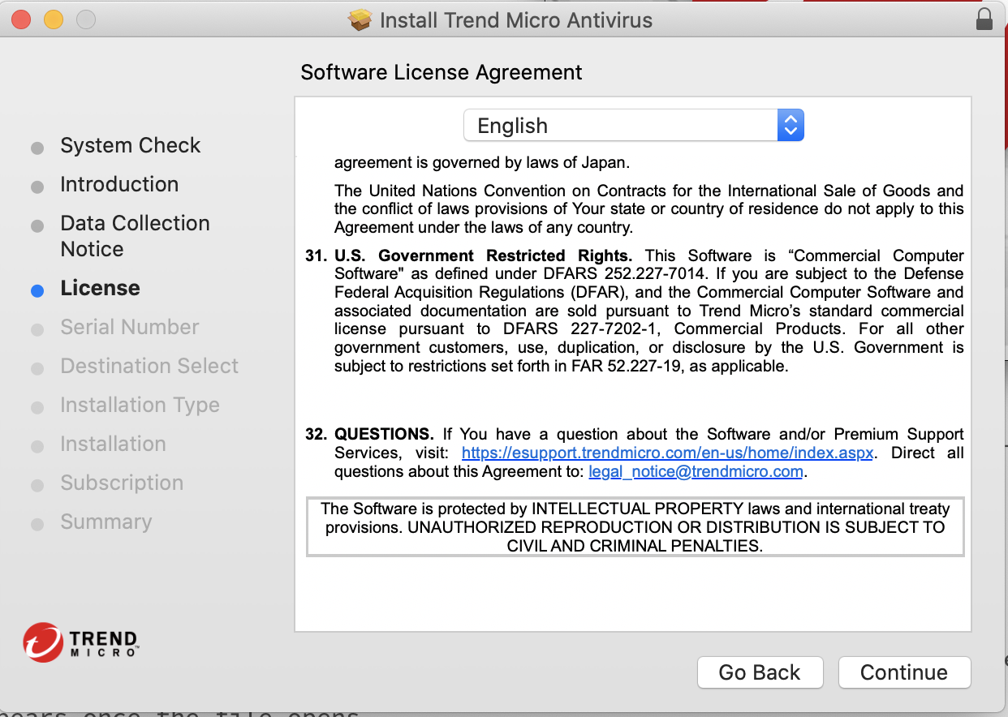Minimize the installer window
1008x717 pixels.
pyautogui.click(x=53, y=19)
